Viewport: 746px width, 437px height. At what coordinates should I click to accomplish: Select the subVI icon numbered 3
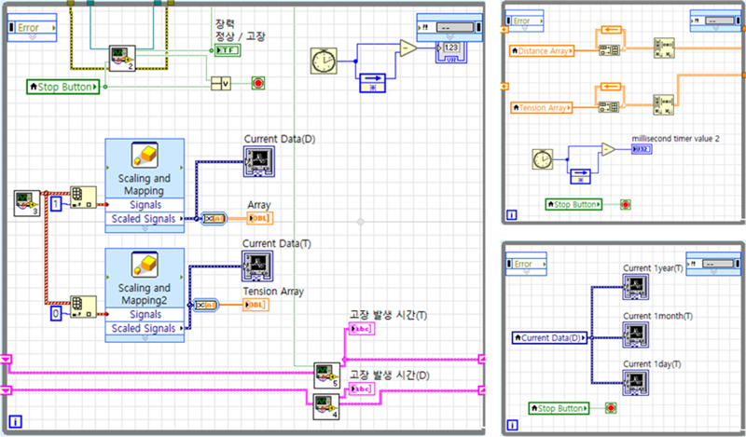click(27, 202)
